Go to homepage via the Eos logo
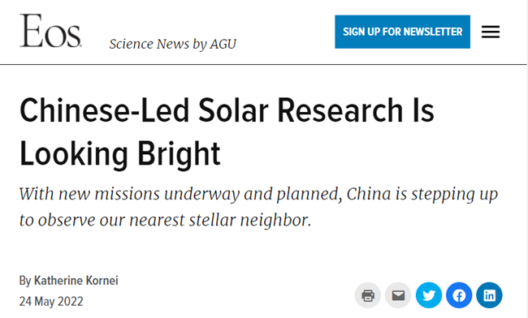This screenshot has height=318, width=528. (50, 31)
